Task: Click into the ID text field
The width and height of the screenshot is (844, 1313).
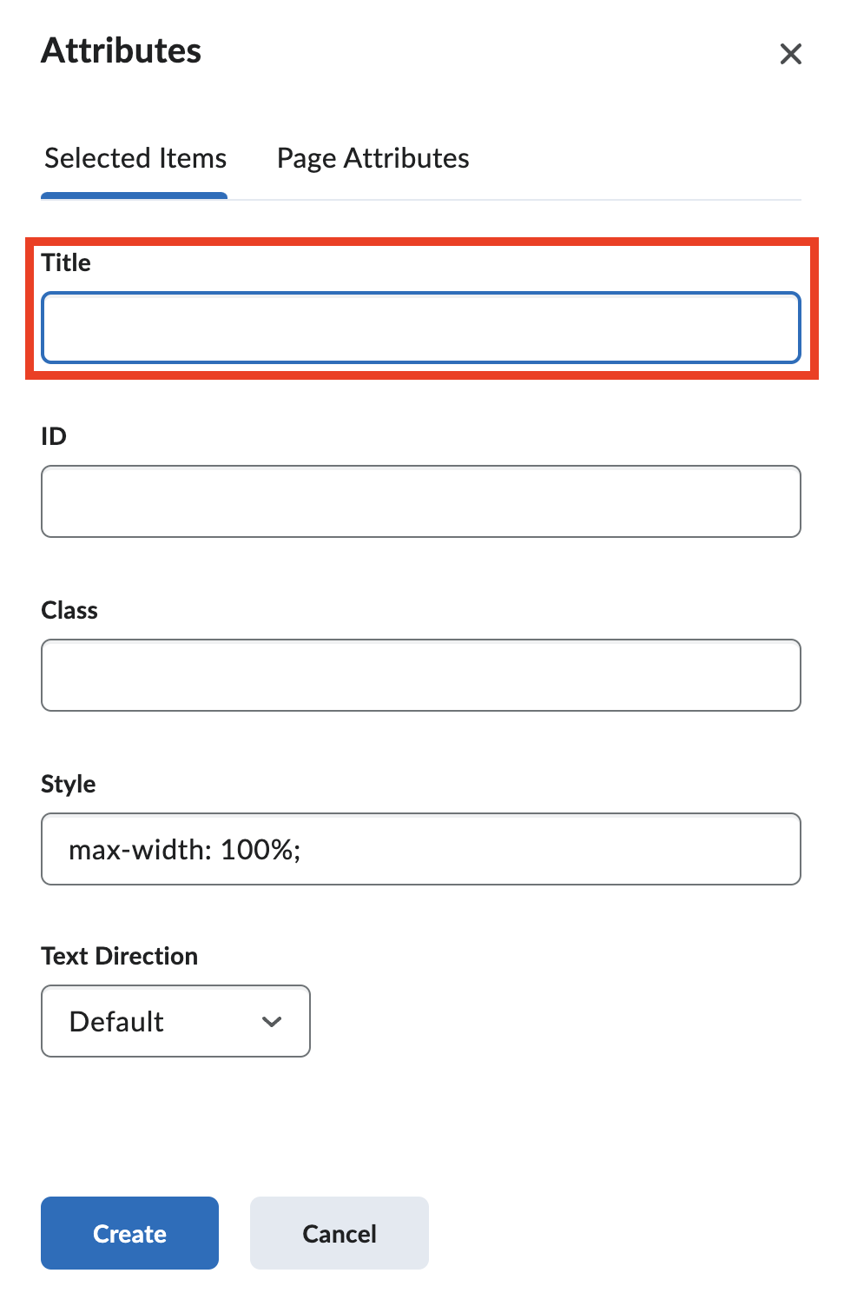Action: 421,501
